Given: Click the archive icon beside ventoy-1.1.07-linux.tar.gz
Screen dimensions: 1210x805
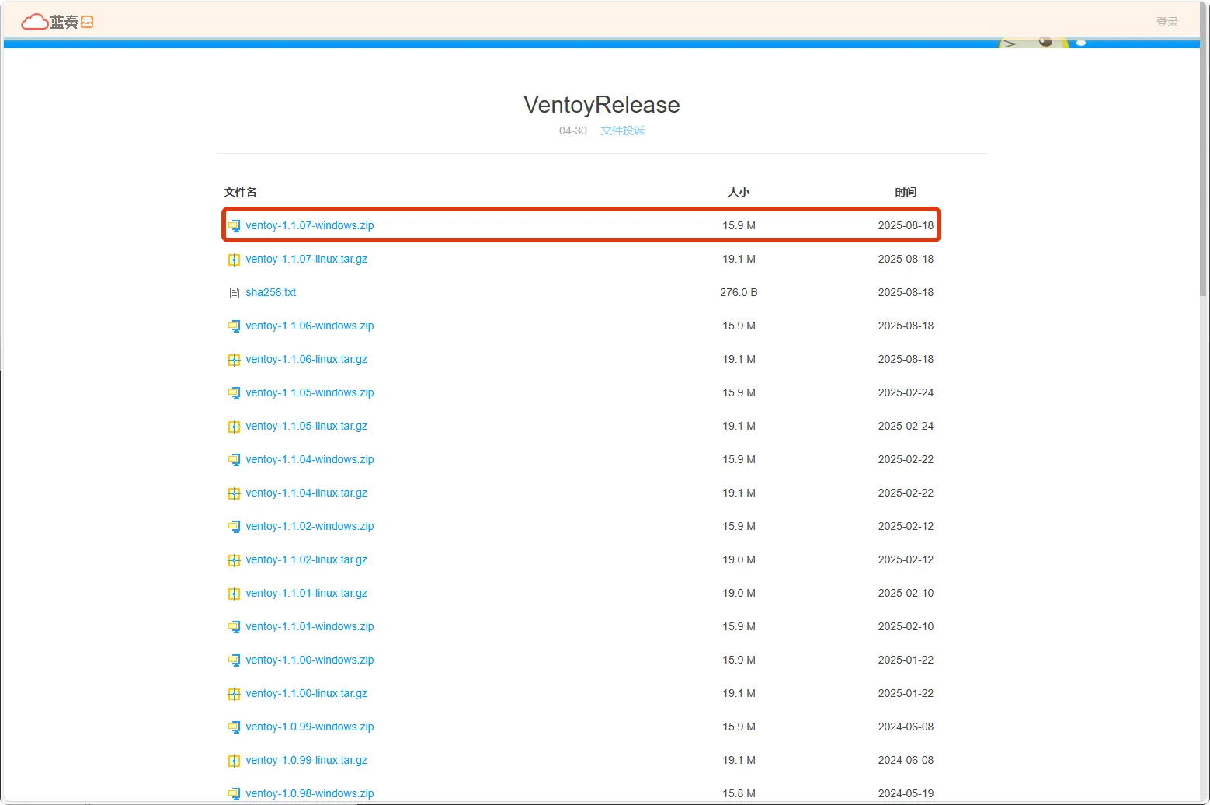Looking at the screenshot, I should click(234, 260).
